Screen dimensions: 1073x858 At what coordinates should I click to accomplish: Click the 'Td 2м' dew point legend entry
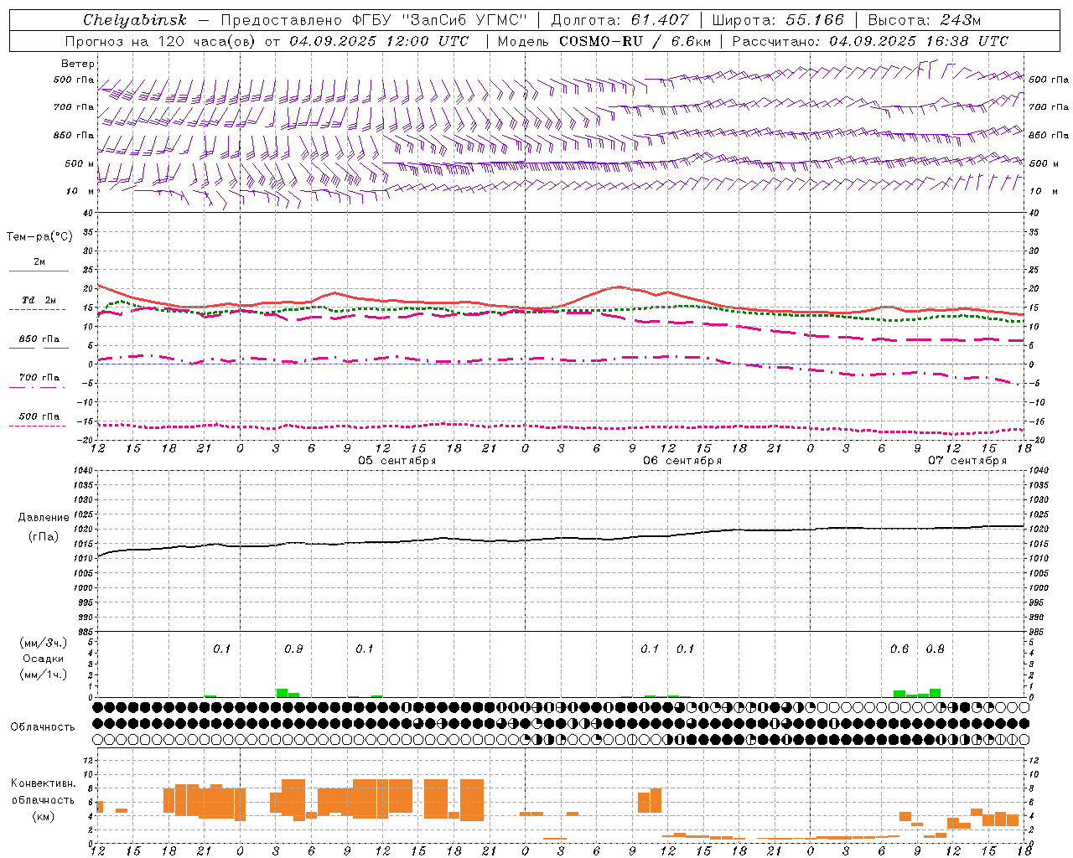(x=39, y=300)
